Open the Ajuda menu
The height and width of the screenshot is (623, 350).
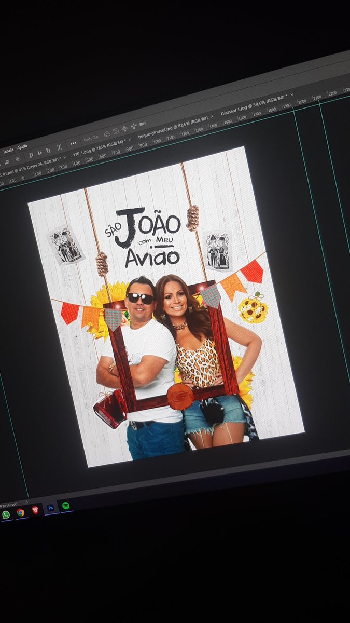[x=22, y=147]
